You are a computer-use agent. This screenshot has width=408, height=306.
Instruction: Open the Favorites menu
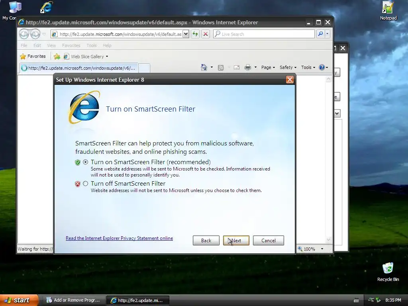tap(71, 45)
